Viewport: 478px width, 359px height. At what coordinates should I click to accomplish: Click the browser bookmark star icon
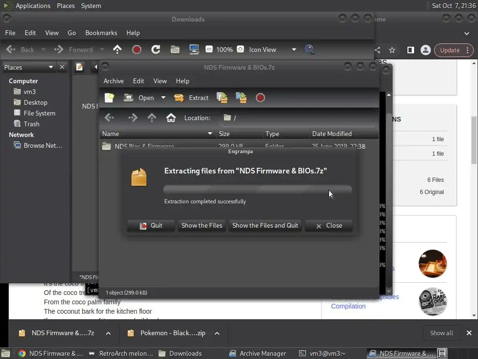(392, 50)
